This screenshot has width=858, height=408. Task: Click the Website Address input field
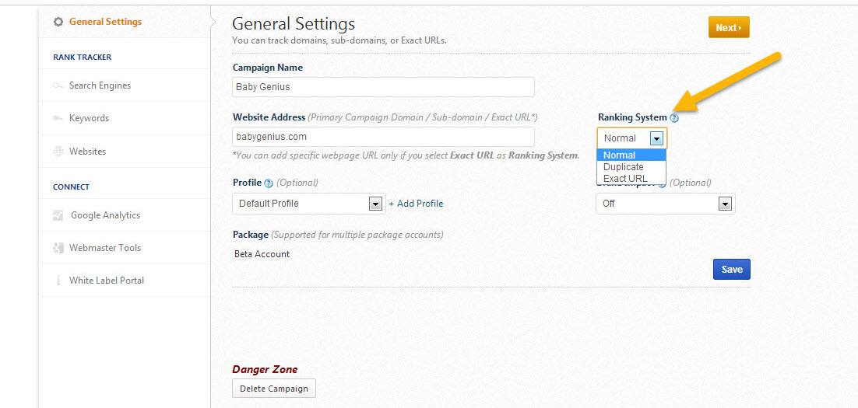pos(383,137)
